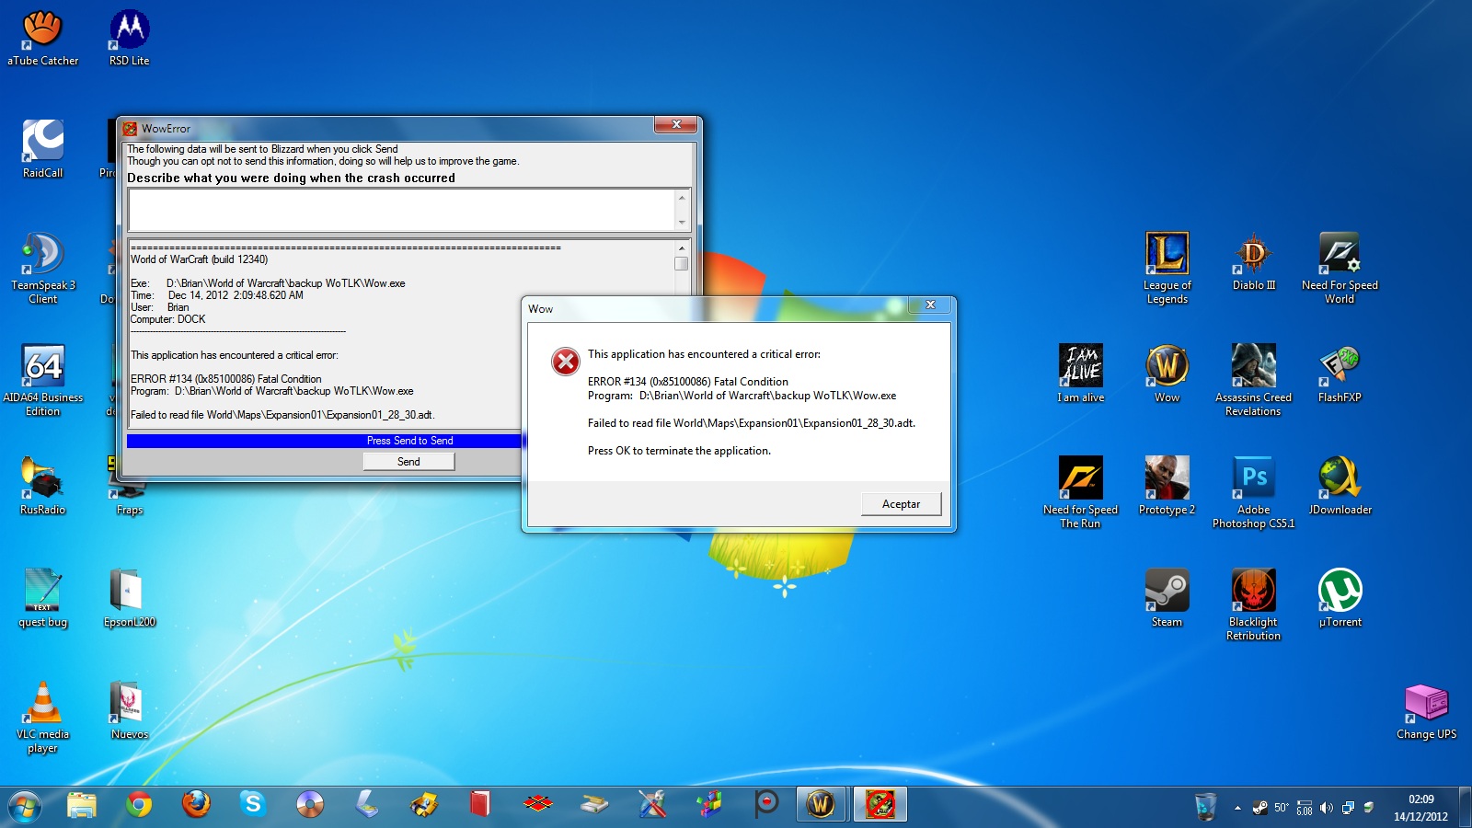This screenshot has width=1472, height=828.
Task: Open TeamSpeak 3 Client shortcut
Action: tap(42, 268)
